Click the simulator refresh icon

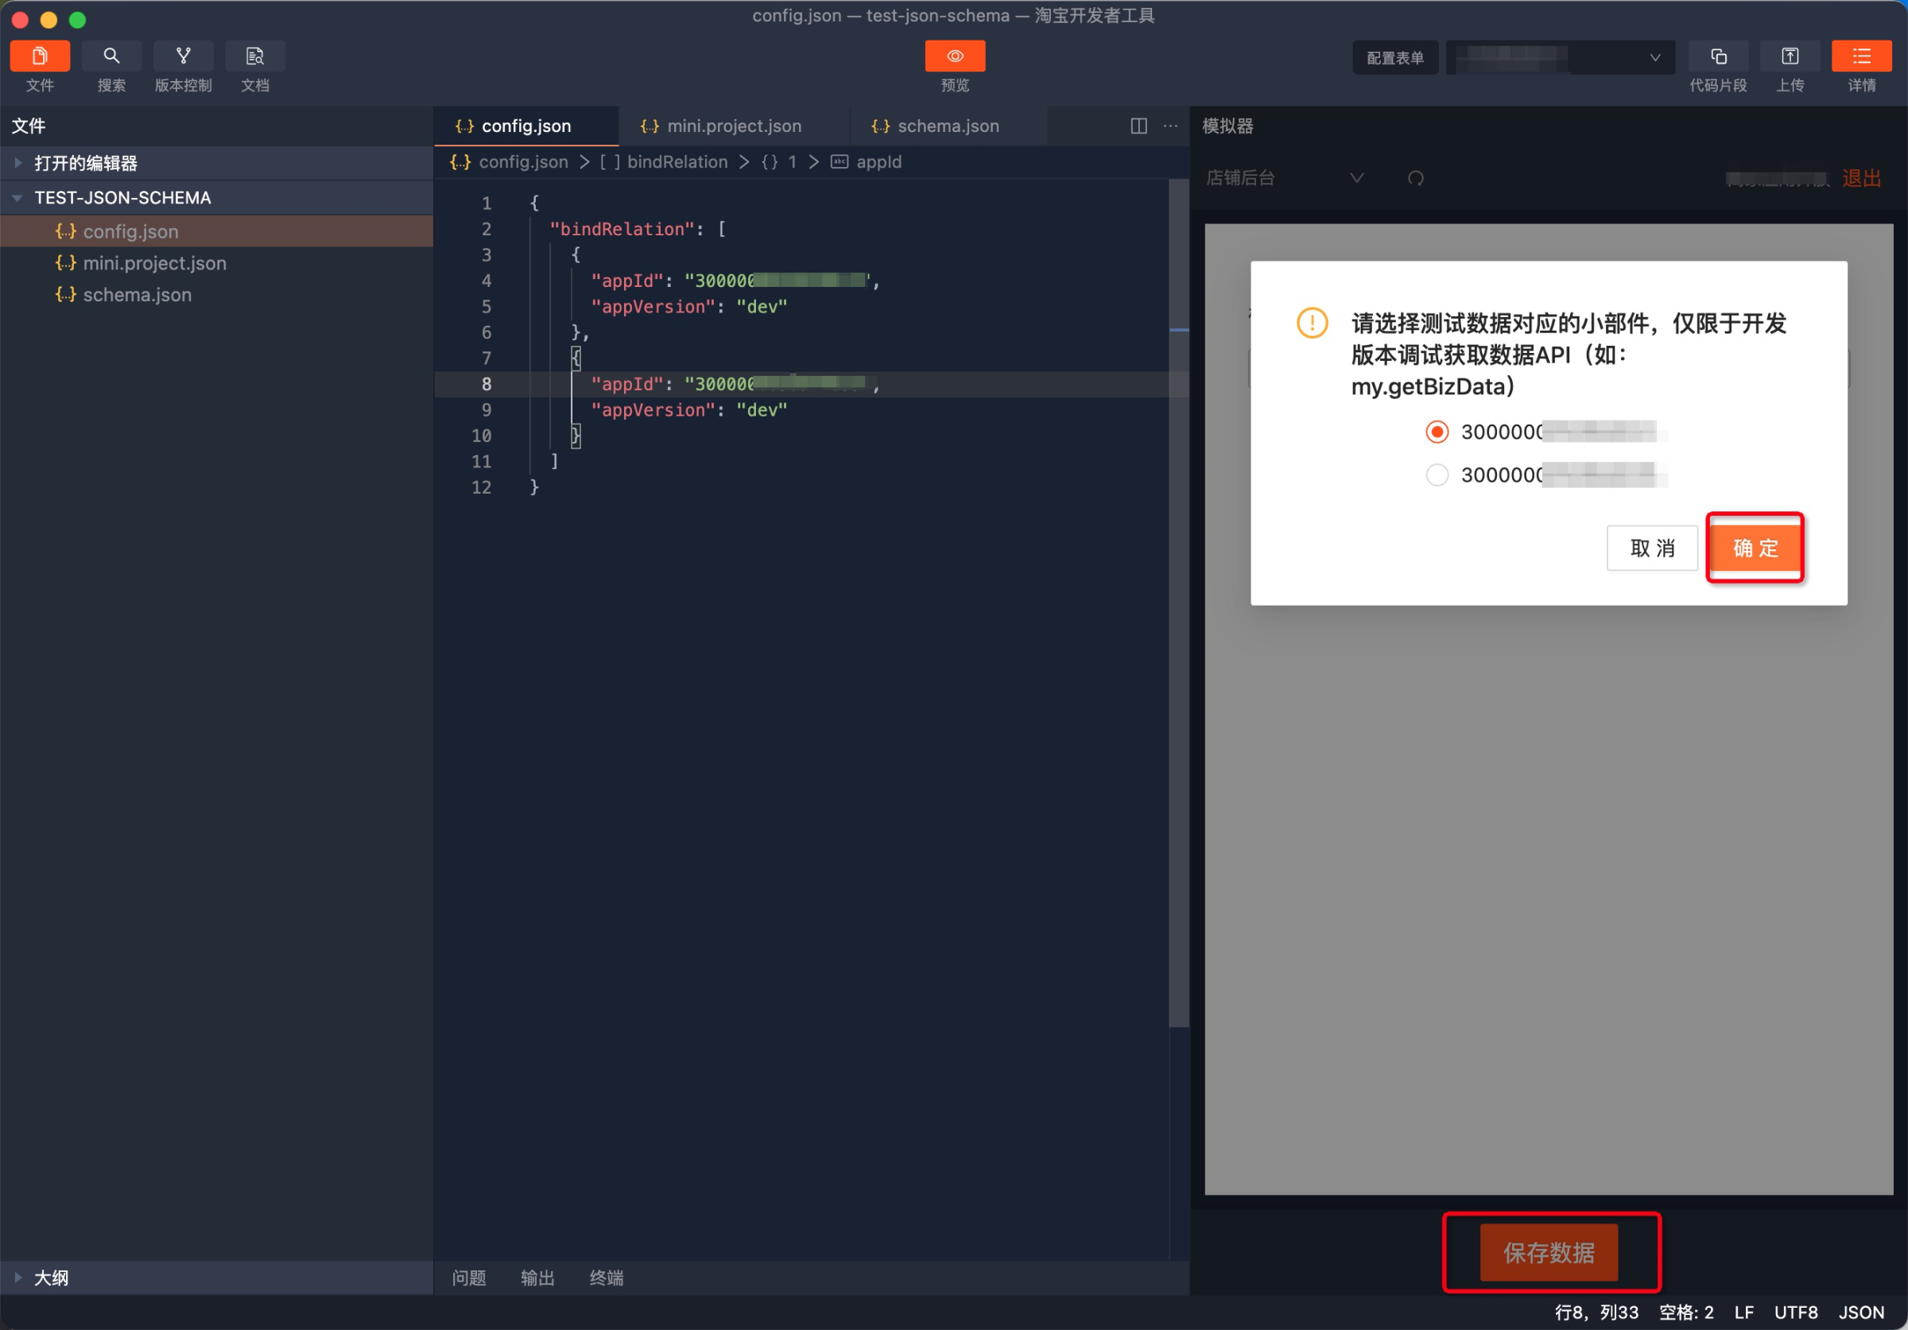click(x=1416, y=178)
